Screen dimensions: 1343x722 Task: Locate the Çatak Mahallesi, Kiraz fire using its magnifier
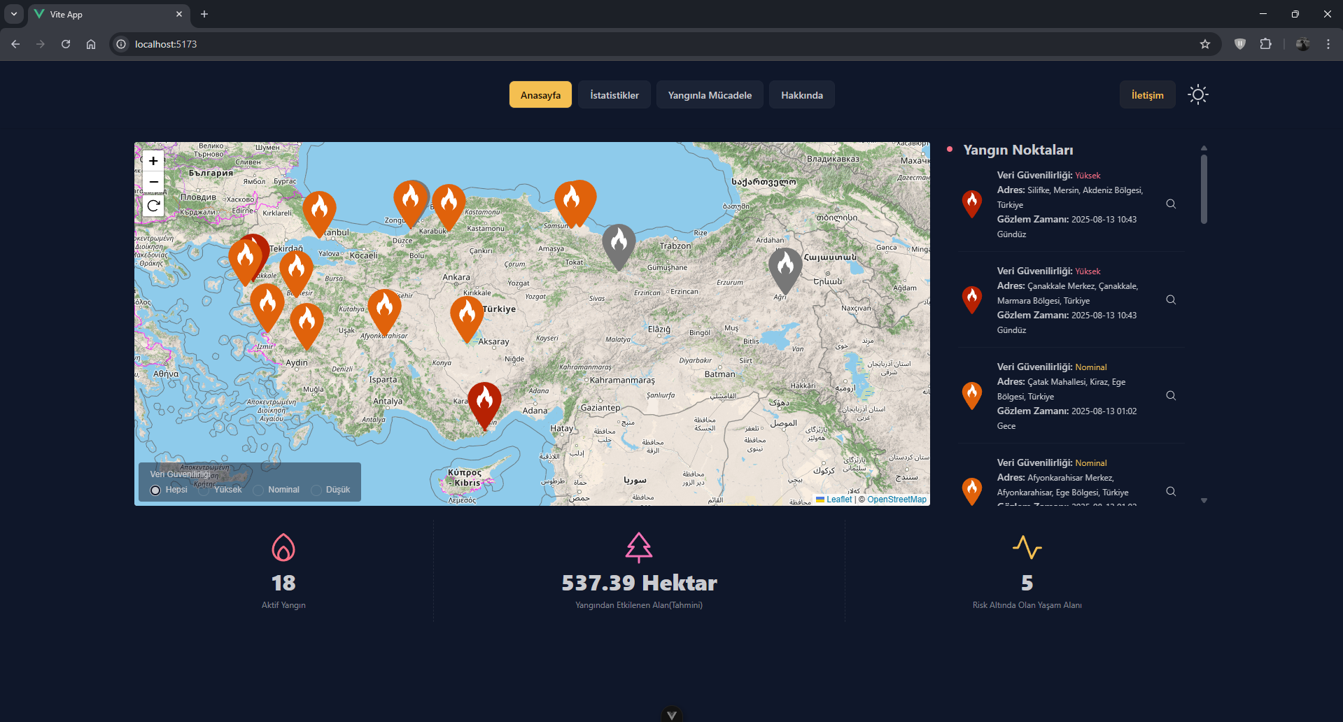pyautogui.click(x=1171, y=396)
